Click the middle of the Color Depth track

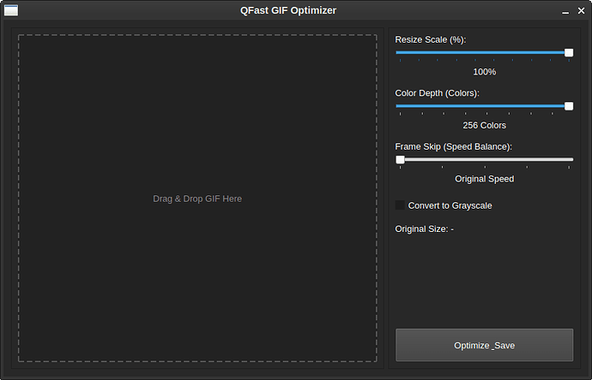[x=484, y=106]
